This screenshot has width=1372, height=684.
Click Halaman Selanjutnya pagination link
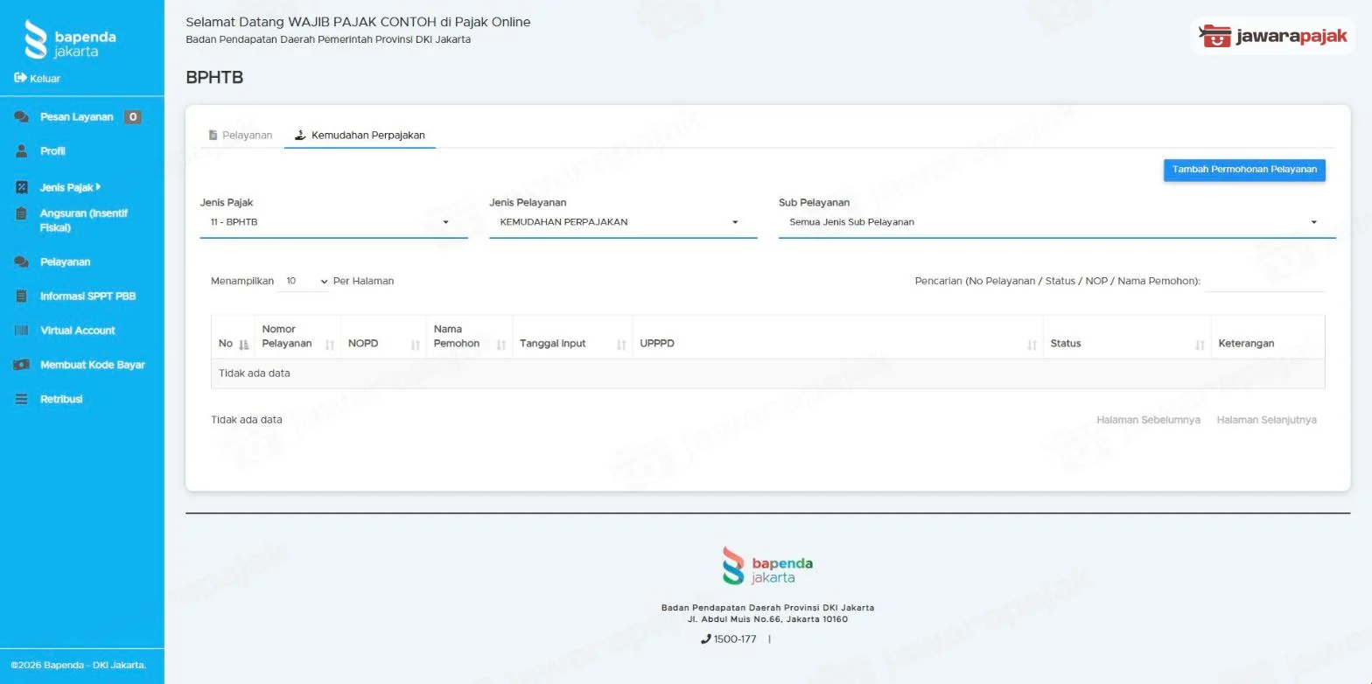1266,420
